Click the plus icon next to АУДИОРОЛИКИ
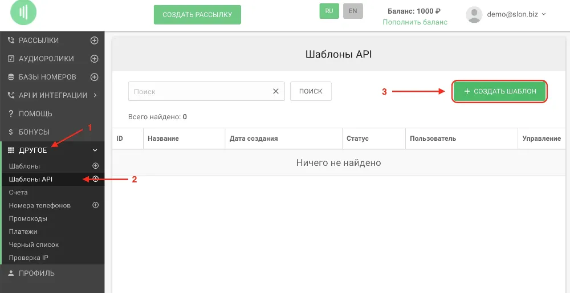This screenshot has width=570, height=293. (x=95, y=59)
